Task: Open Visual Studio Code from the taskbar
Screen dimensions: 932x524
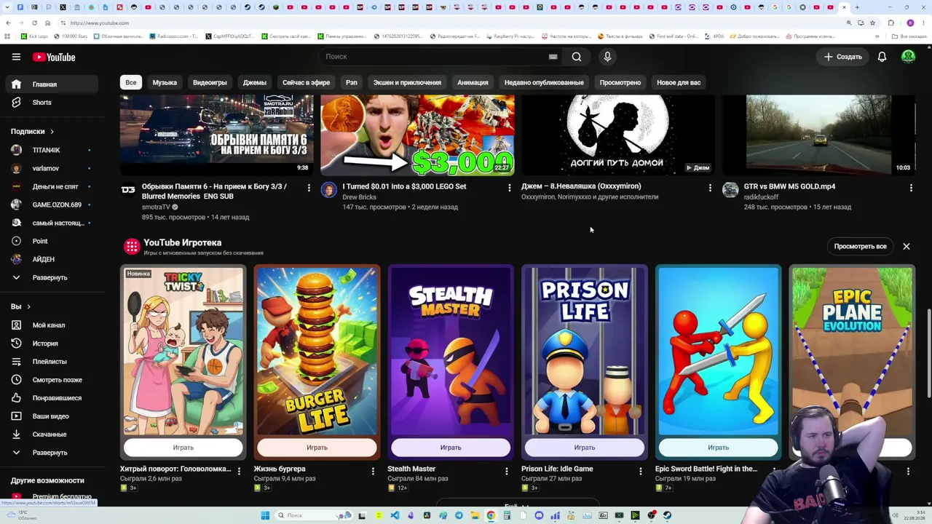Action: [395, 515]
